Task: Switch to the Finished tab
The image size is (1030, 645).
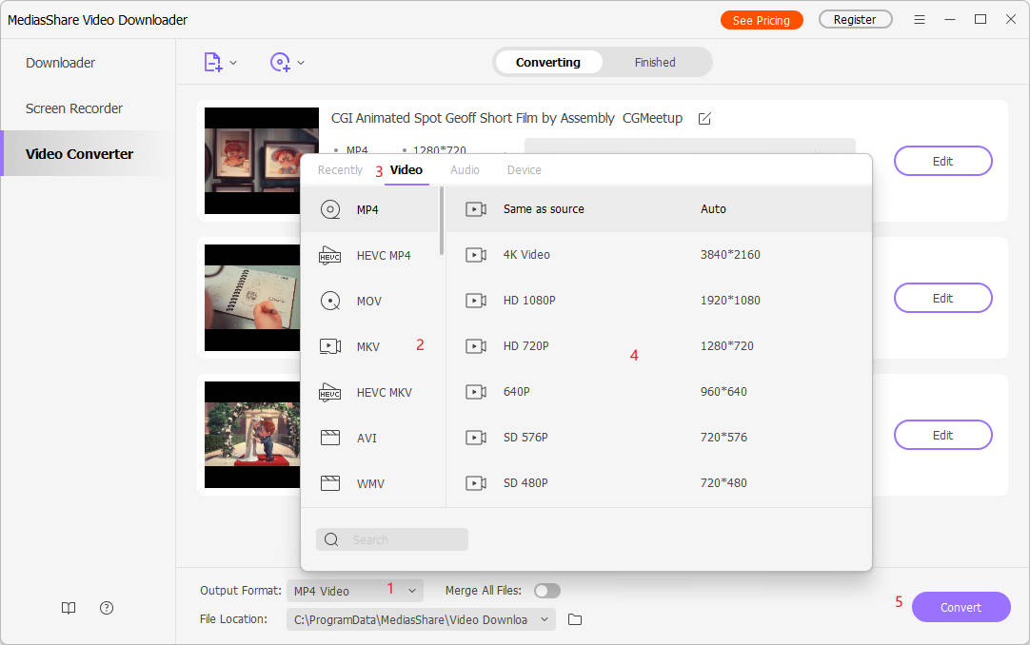Action: click(x=655, y=63)
